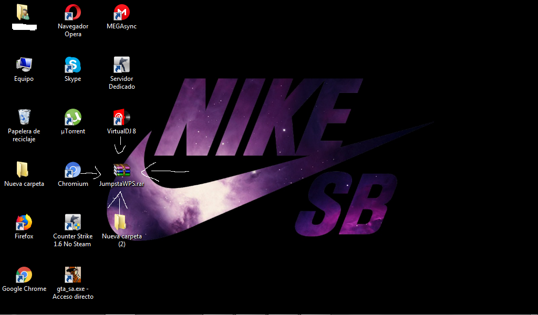Image resolution: width=538 pixels, height=315 pixels.
Task: Launch Skype from the desktop
Action: pyautogui.click(x=73, y=65)
